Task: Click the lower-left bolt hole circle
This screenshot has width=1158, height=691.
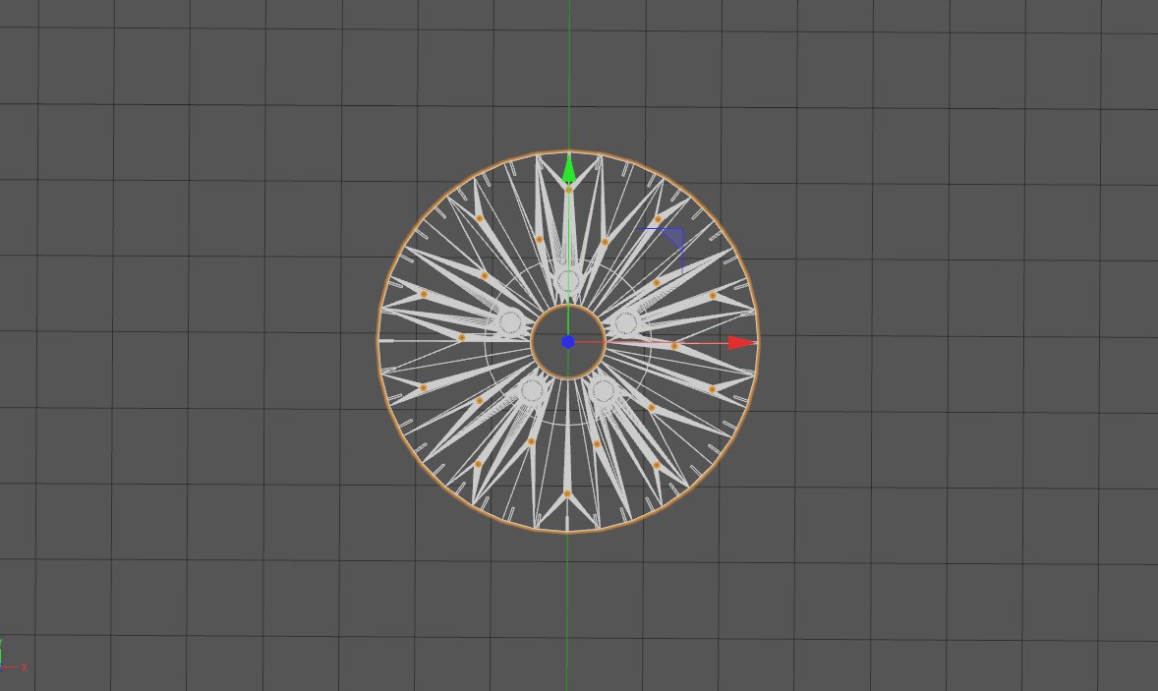Action: 532,391
